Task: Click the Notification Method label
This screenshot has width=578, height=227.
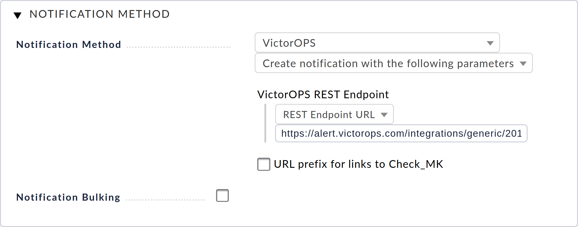Action: (x=68, y=44)
